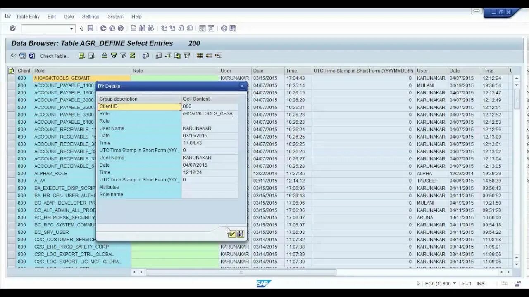Confirm the Details dialog with green checkmark
This screenshot has width=529, height=297.
tap(232, 234)
